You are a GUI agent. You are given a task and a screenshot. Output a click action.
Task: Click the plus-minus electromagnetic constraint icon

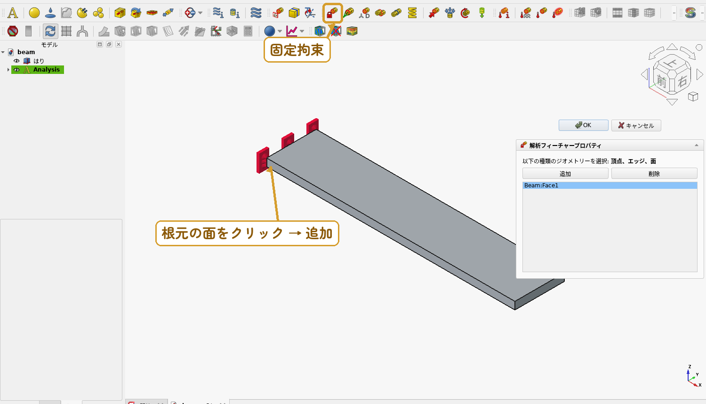[x=190, y=13]
